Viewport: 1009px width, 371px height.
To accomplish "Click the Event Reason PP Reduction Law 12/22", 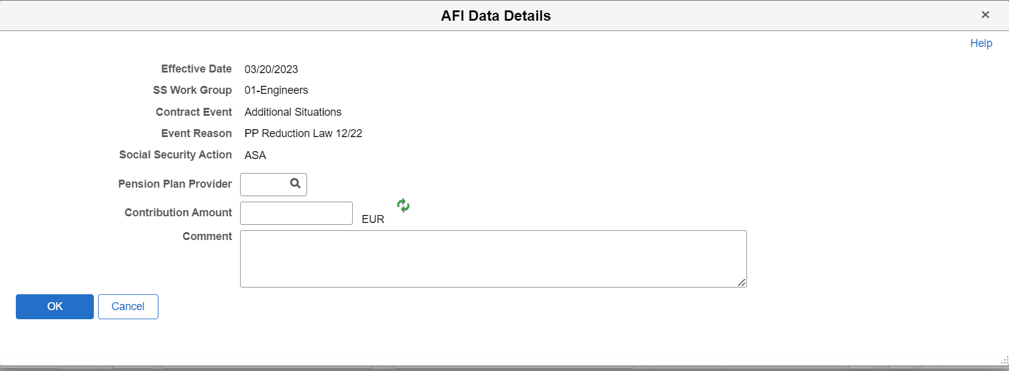I will (303, 133).
